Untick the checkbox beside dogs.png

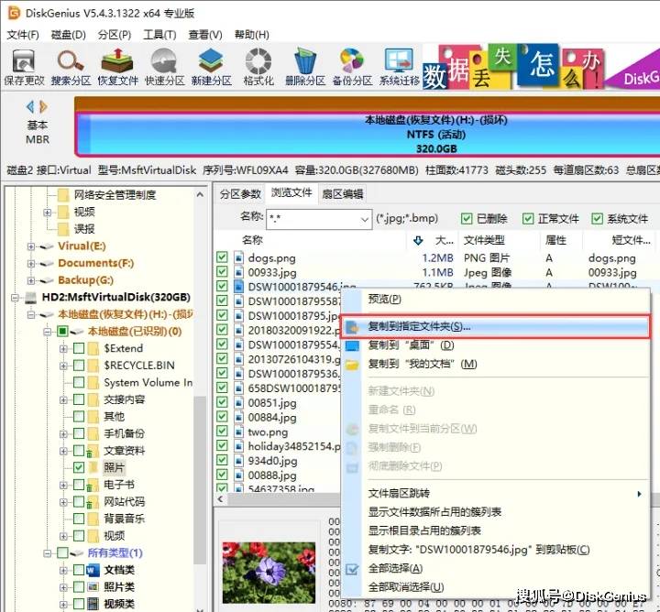point(222,258)
